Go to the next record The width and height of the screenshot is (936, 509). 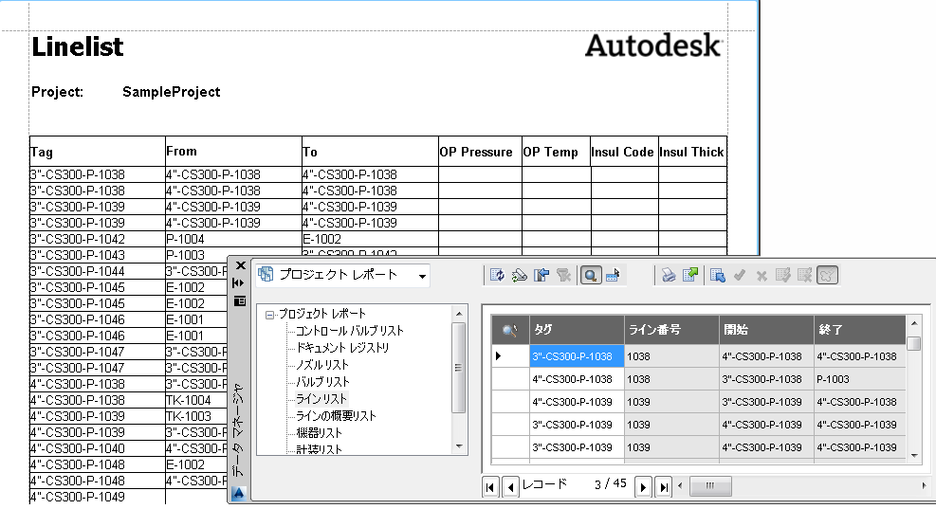click(x=643, y=486)
